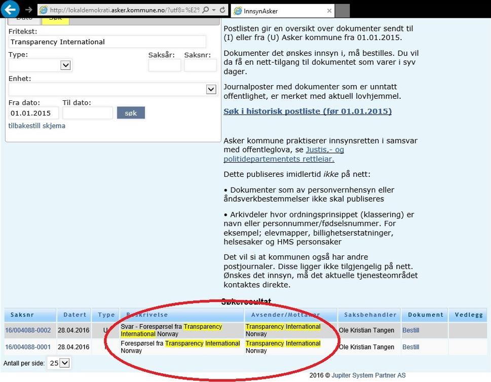Click date 28.04.2016 in row 16/004088-0002
The width and height of the screenshot is (491, 382).
73,330
